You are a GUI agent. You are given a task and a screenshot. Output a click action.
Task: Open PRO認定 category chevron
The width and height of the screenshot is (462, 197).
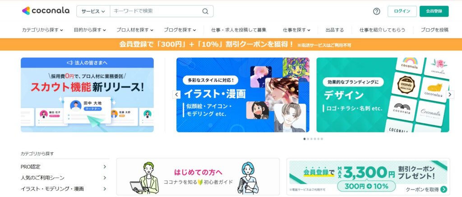point(105,167)
